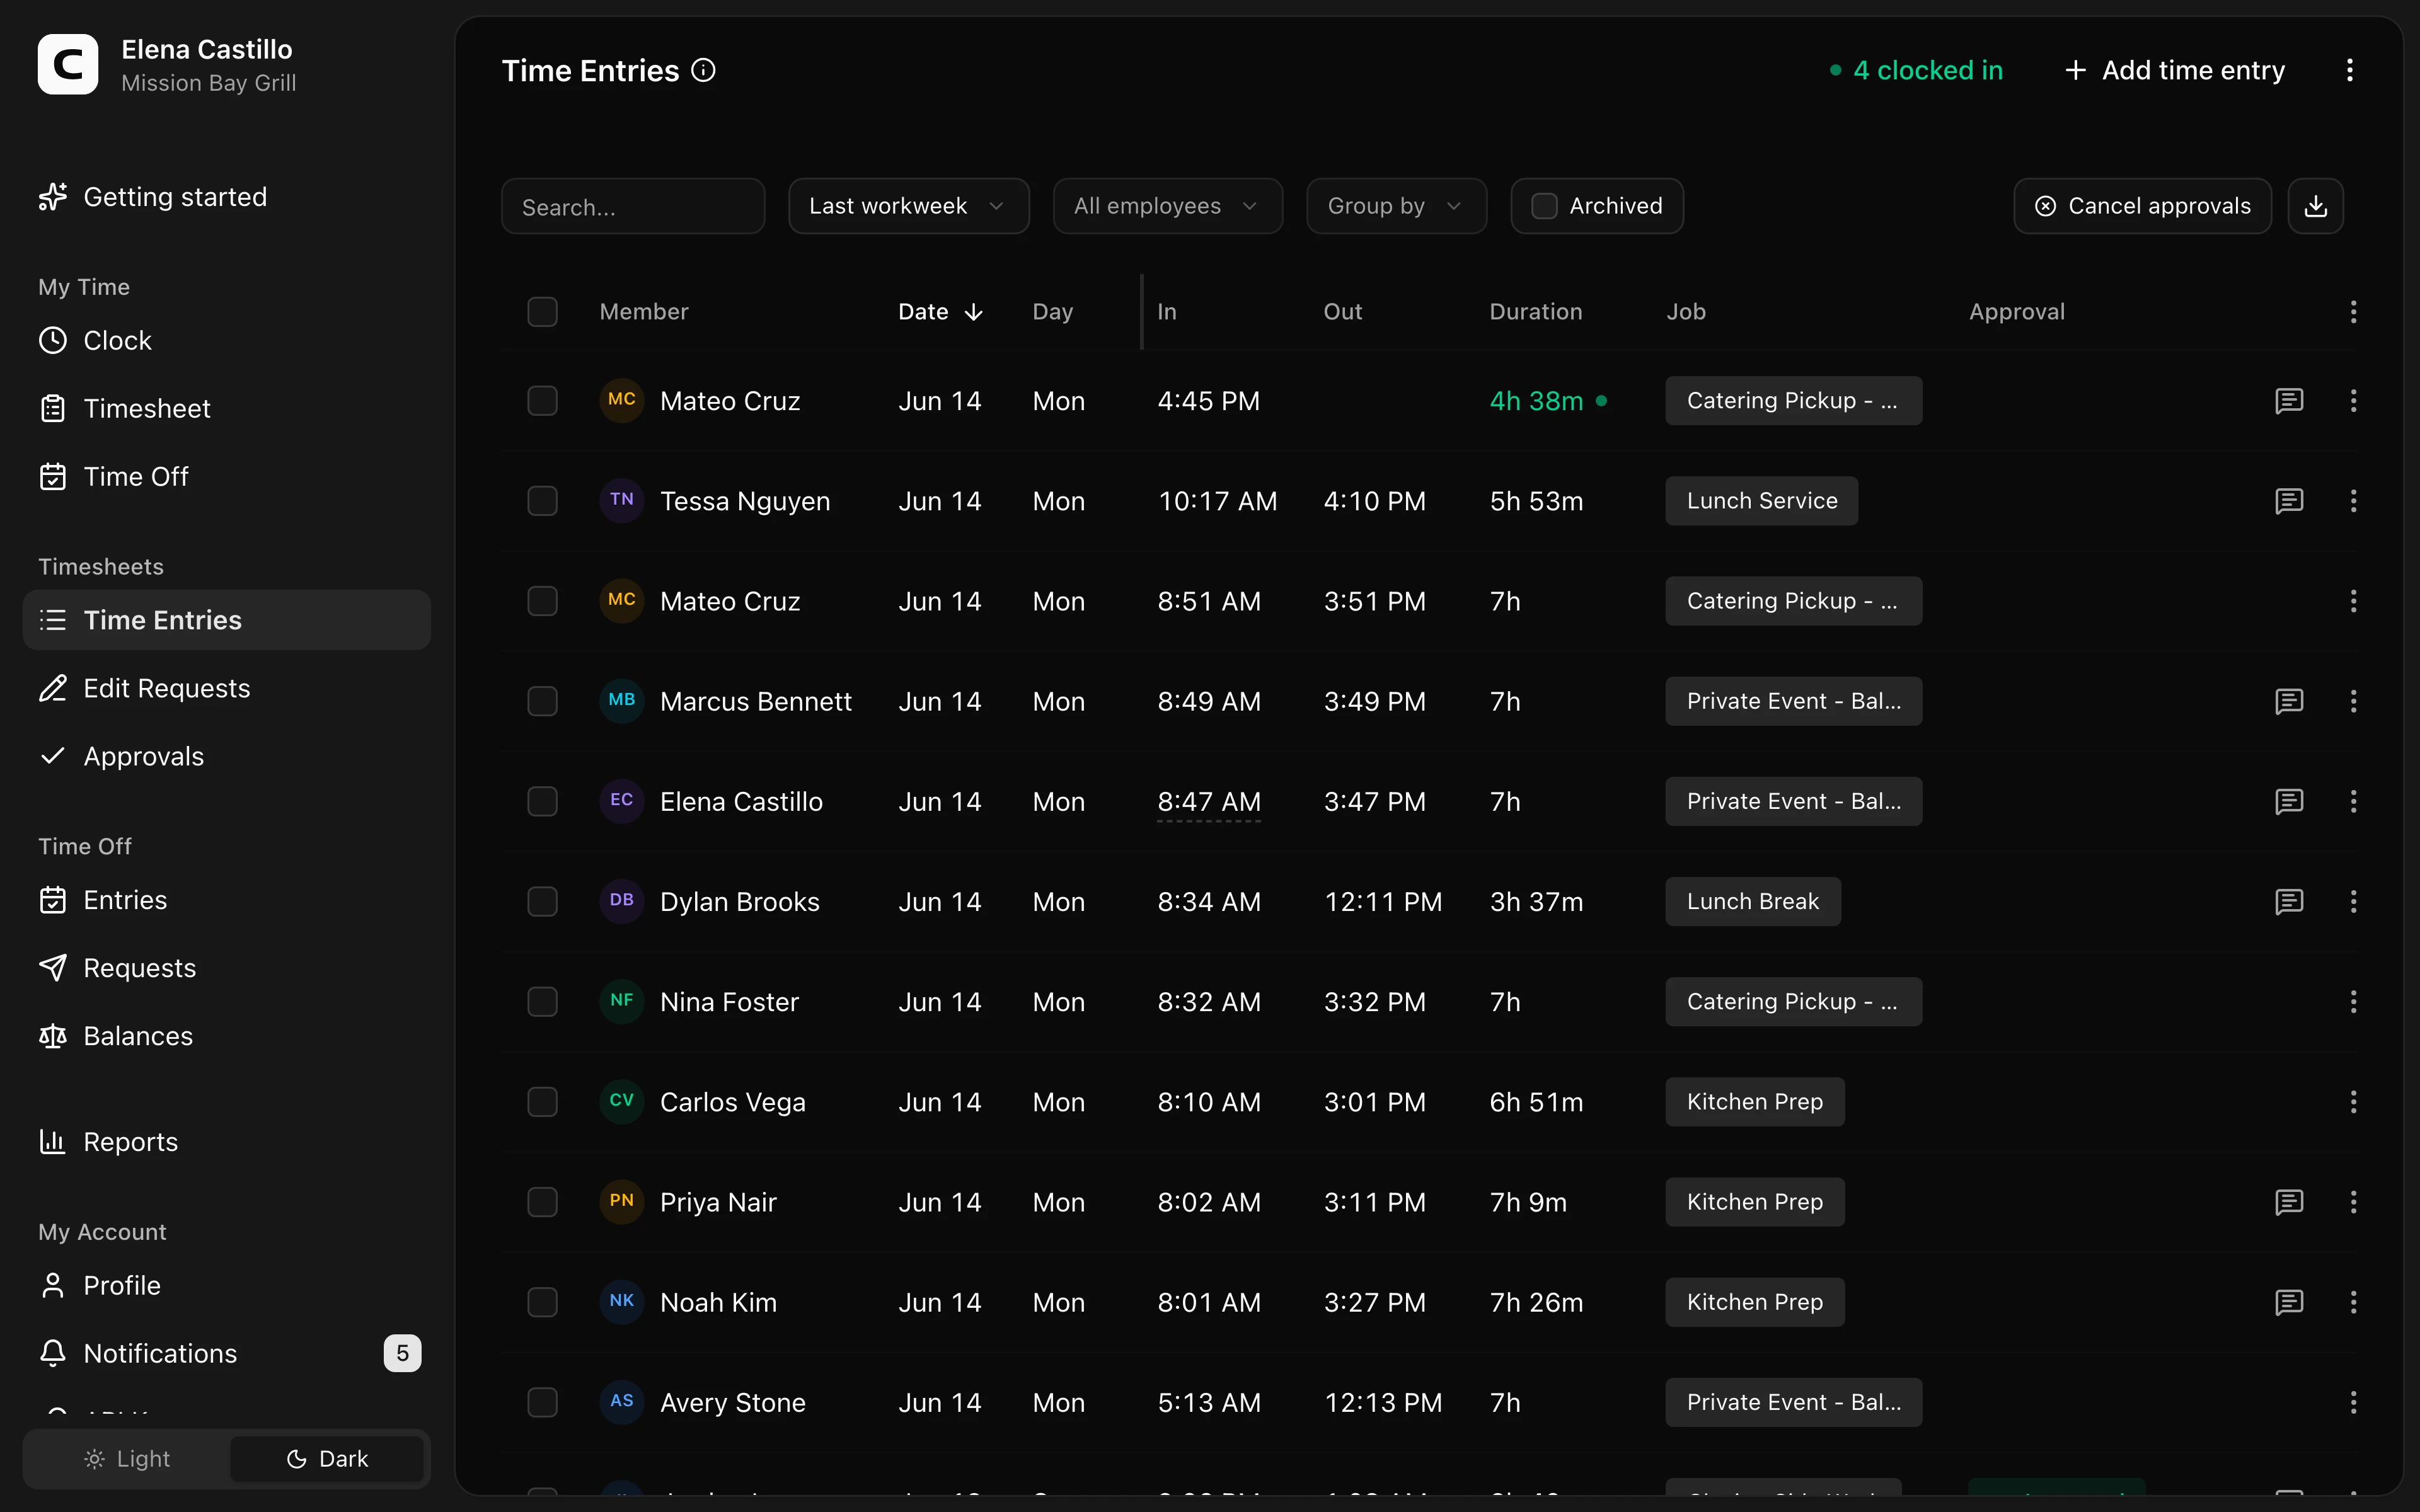Click the company logo icon in sidebar
Image resolution: width=2420 pixels, height=1512 pixels.
point(68,65)
